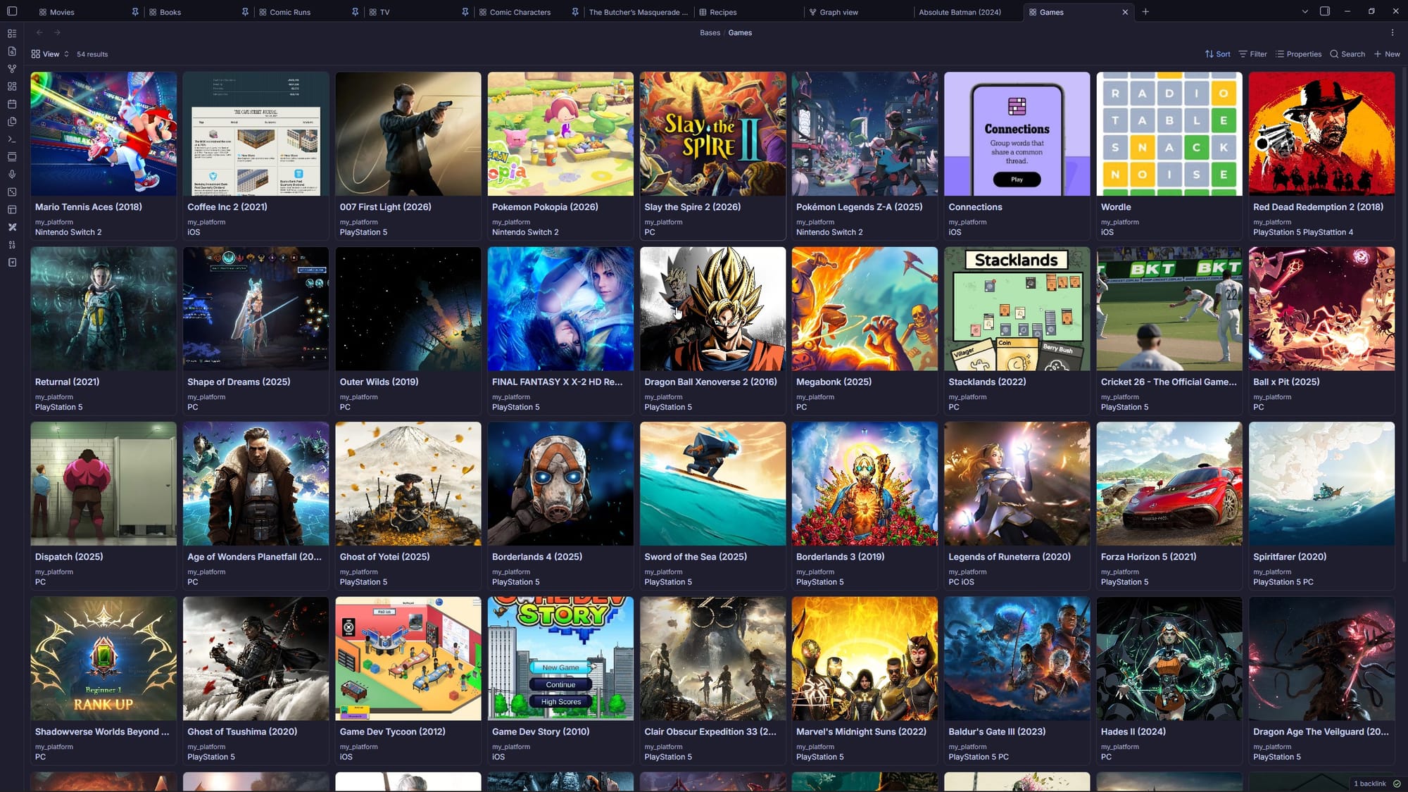Open the 1 backlink status item
Image resolution: width=1408 pixels, height=792 pixels.
1369,784
